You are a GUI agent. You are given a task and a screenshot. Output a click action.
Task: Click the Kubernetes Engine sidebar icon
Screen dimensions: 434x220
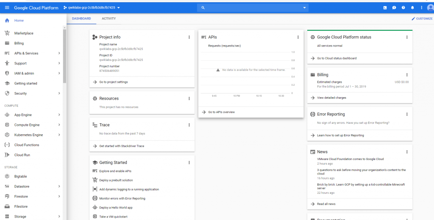(7, 135)
